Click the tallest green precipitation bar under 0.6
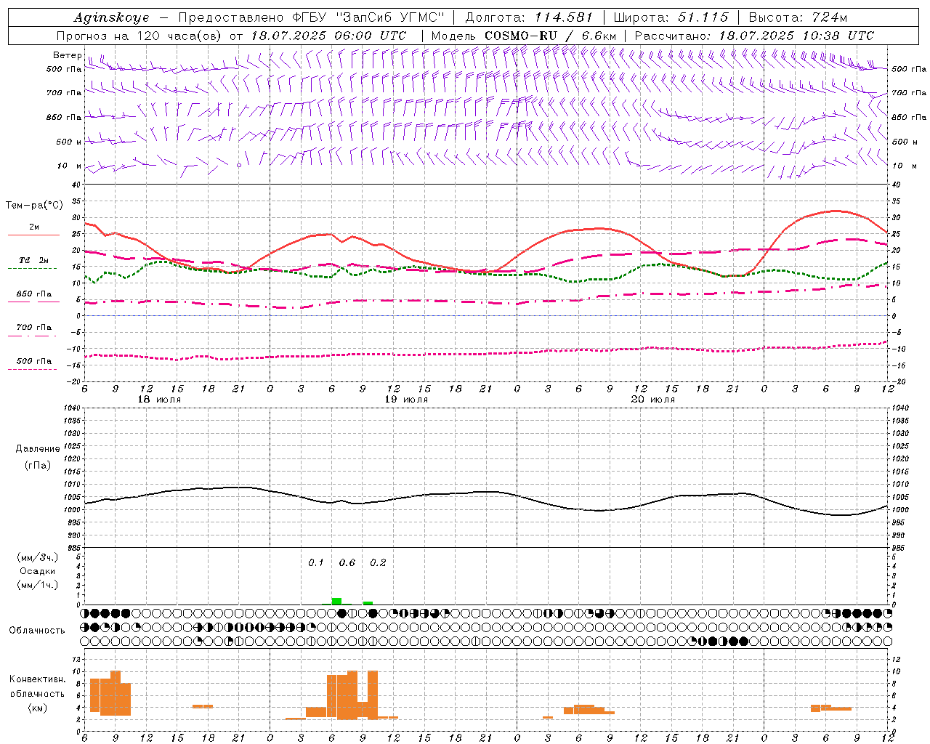 pyautogui.click(x=336, y=601)
